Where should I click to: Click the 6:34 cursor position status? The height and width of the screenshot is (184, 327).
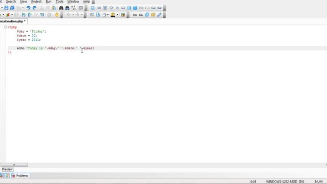coord(253,181)
